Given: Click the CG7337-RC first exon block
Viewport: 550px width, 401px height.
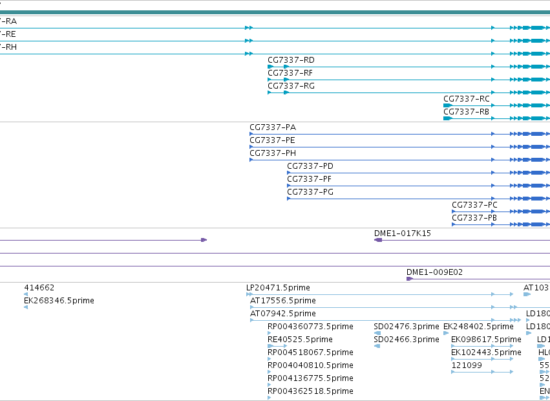Looking at the screenshot, I should click(448, 105).
